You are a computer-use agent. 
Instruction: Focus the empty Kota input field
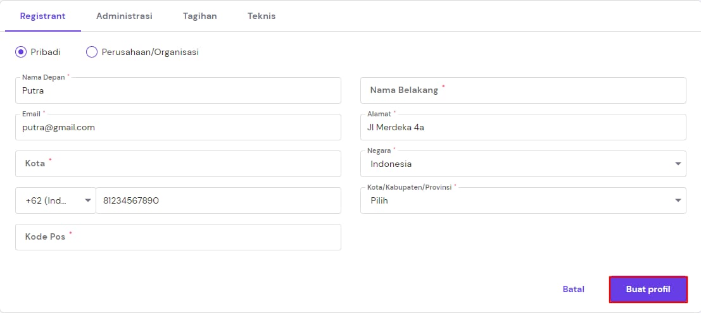(x=178, y=164)
